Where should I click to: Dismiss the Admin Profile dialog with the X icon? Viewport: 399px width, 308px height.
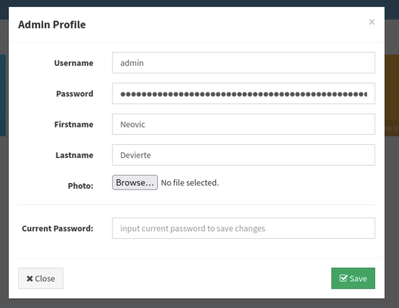click(x=371, y=22)
